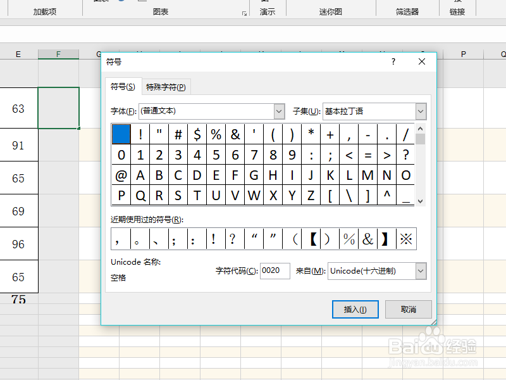
Task: Click the 链接 (Link) ribbon icon
Action: [x=457, y=11]
